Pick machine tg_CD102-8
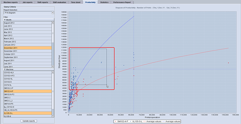Screen dimensions: 241x124 tap(28, 107)
